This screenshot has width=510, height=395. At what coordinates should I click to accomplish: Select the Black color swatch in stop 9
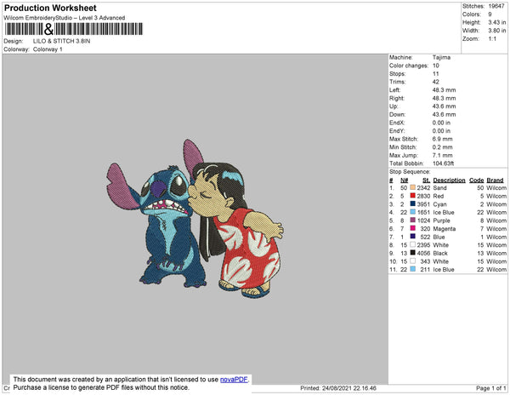tap(412, 254)
